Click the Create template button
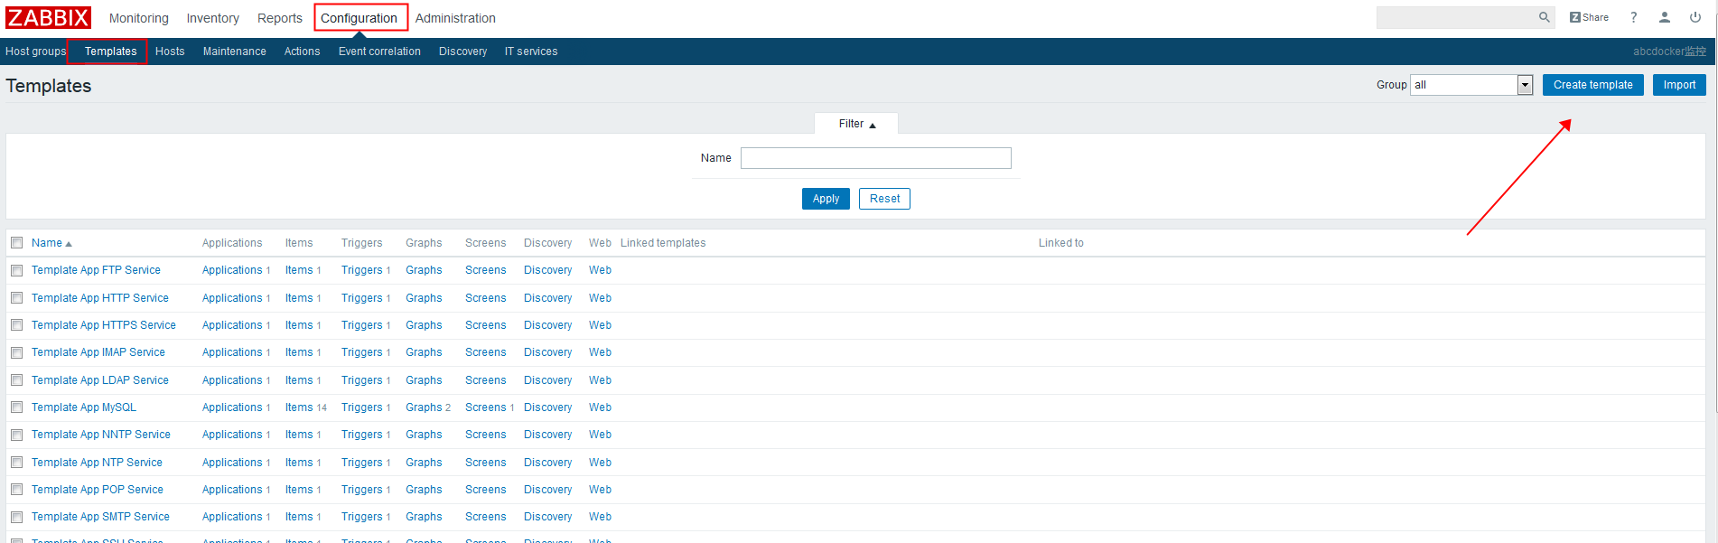 (1592, 85)
